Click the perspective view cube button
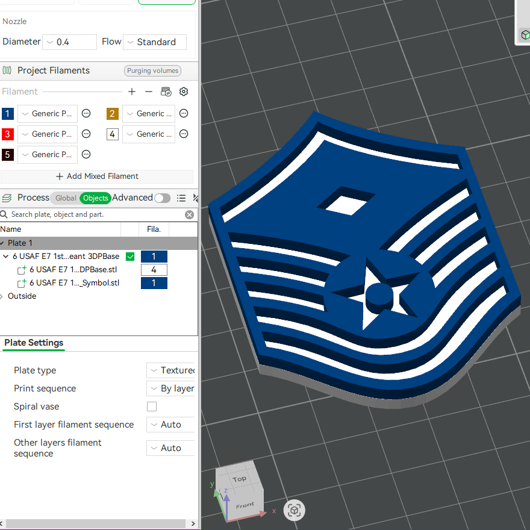Image resolution: width=530 pixels, height=530 pixels. (294, 510)
